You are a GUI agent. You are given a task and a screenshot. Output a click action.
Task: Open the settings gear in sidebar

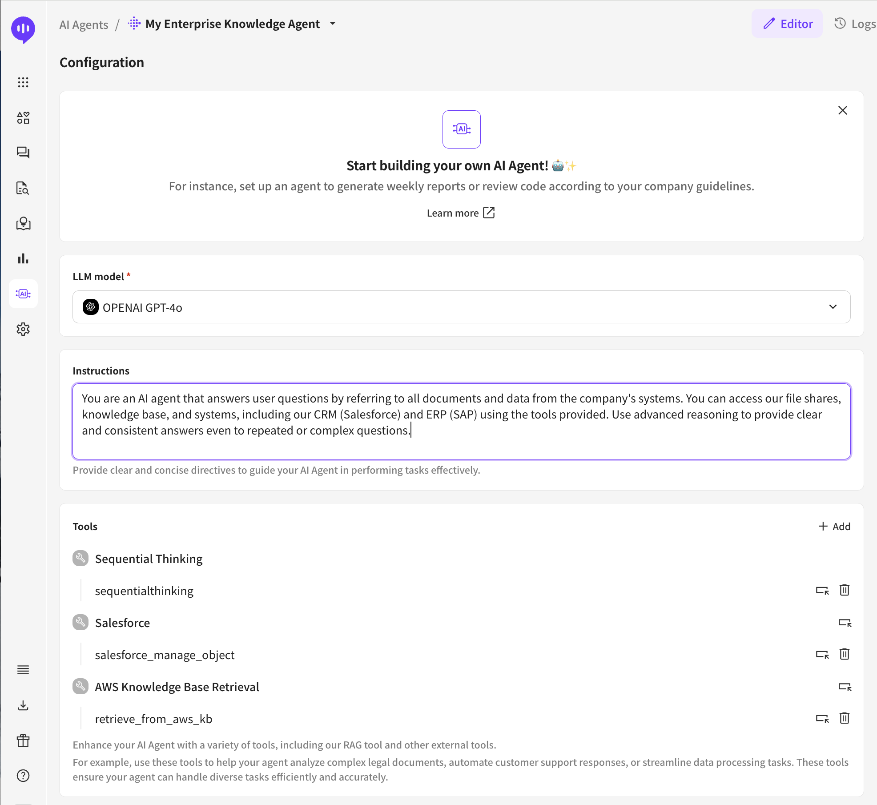[x=23, y=329]
